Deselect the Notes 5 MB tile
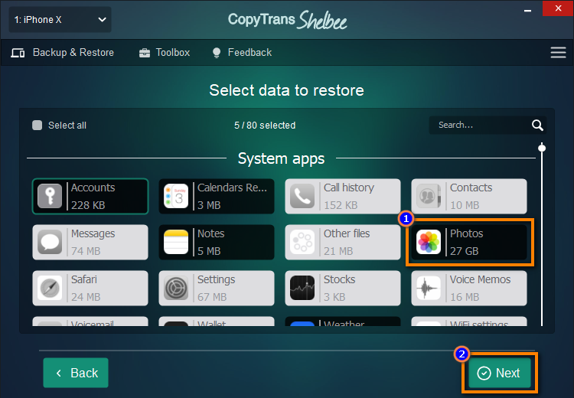Image resolution: width=574 pixels, height=398 pixels. 217,243
